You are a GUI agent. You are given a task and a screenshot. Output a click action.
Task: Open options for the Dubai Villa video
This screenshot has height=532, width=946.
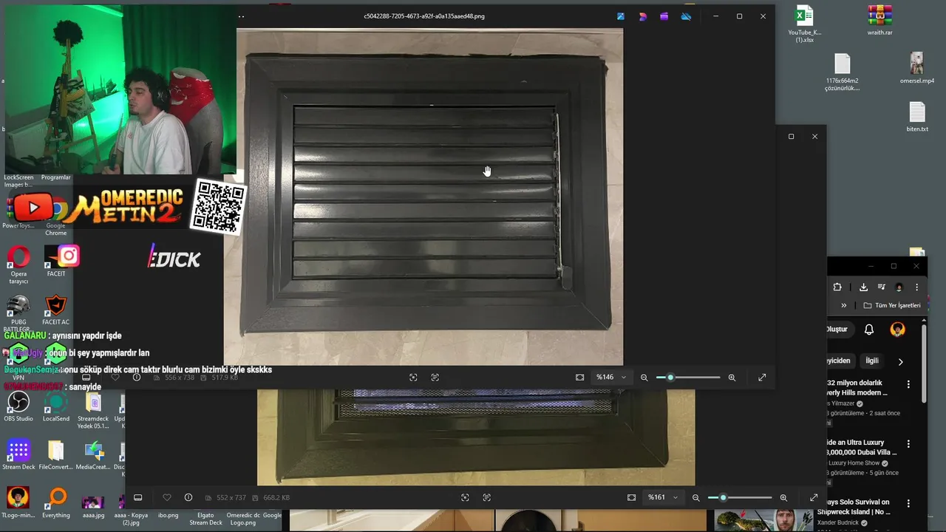coord(908,443)
